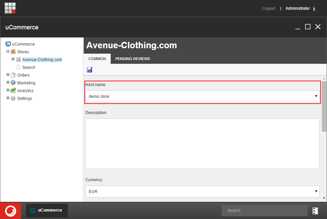This screenshot has height=219, width=327.
Task: Open the grid launcher icon at top left
Action: pos(10,8)
